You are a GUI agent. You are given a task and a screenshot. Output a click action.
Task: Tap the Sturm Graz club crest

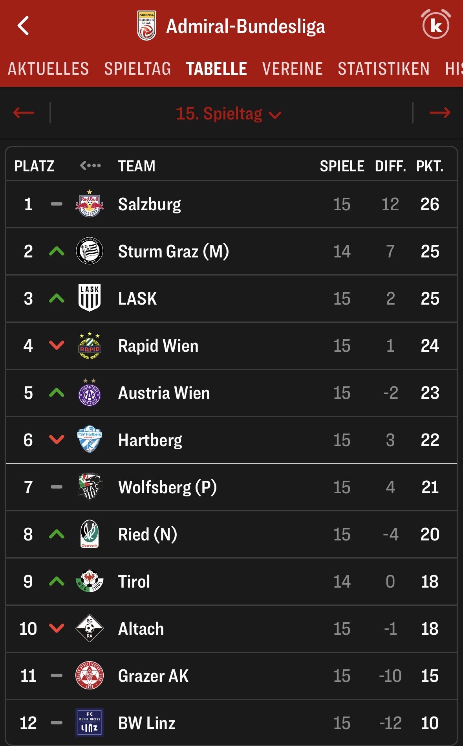pos(90,251)
